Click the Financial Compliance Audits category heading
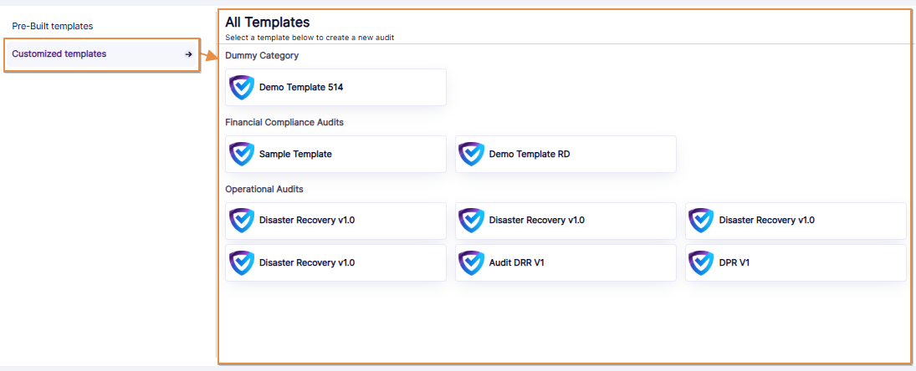This screenshot has height=371, width=916. (284, 122)
